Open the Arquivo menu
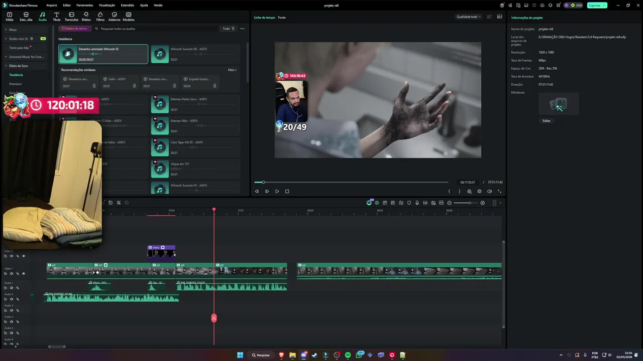This screenshot has height=361, width=643. (51, 5)
